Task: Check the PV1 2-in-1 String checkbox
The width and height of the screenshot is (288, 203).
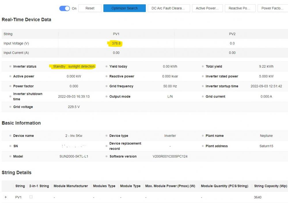Action: pos(31,197)
